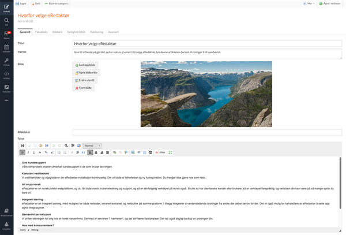Paste as plain text icon
The image size is (346, 235).
pos(41,146)
